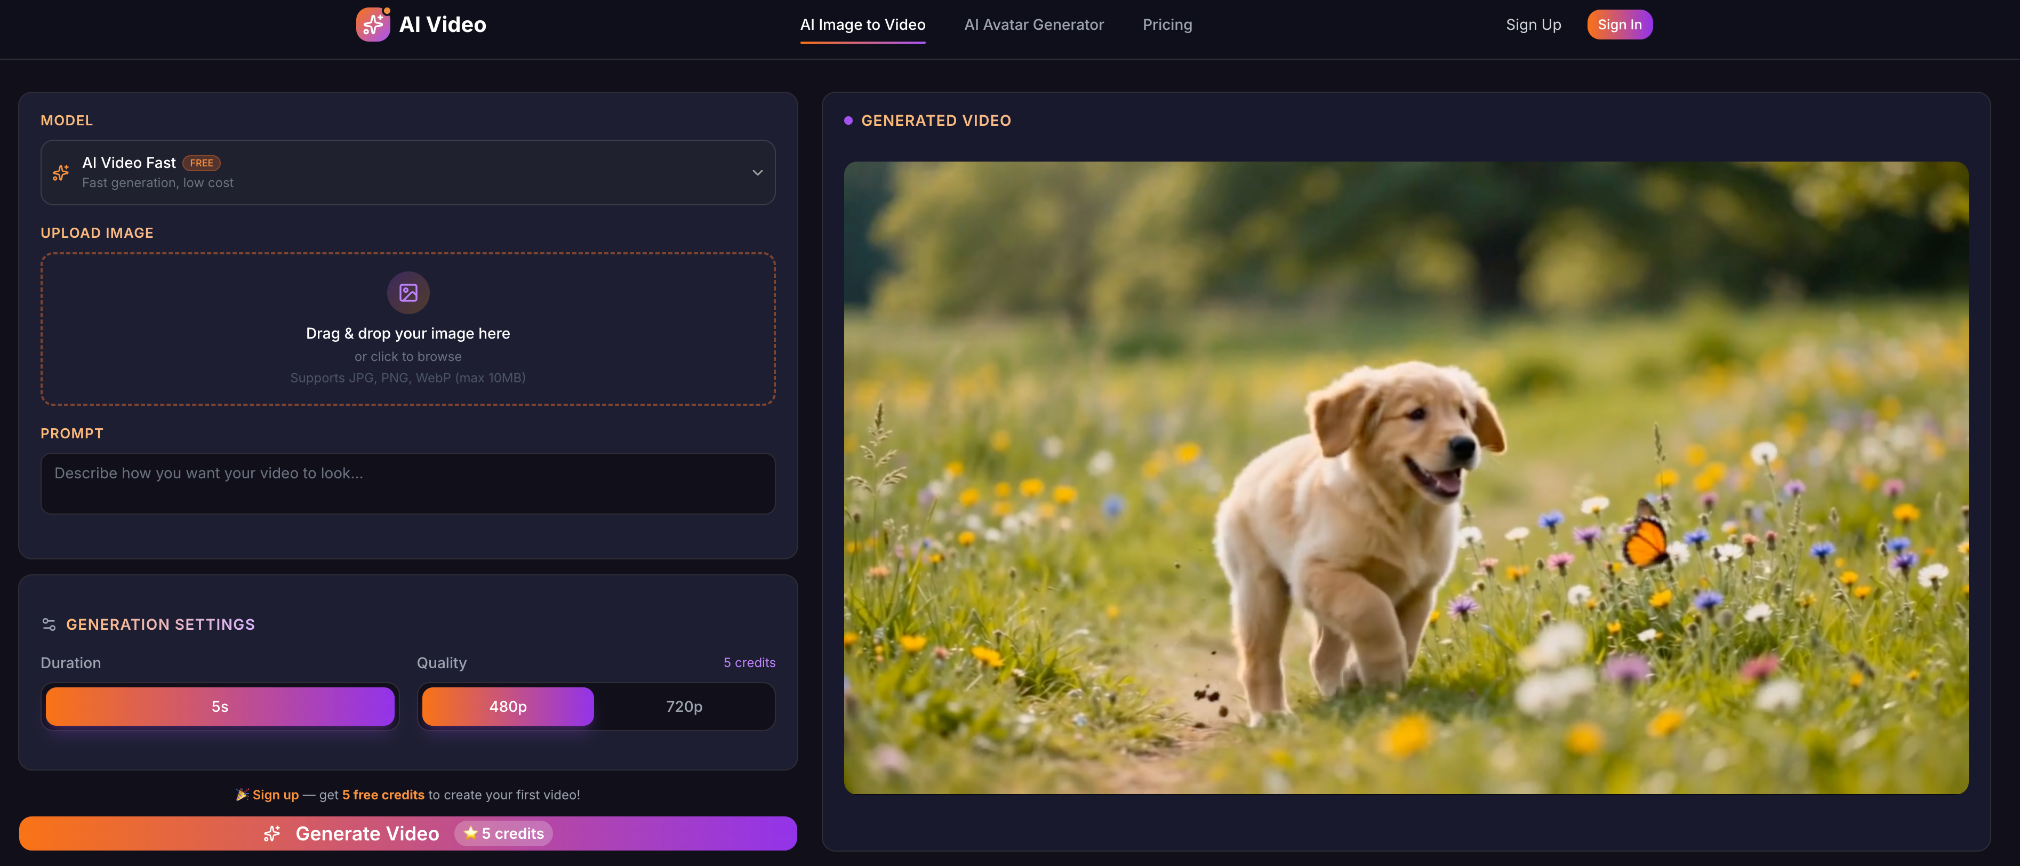
Task: Click the party popper emoji near Sign up
Action: click(242, 794)
